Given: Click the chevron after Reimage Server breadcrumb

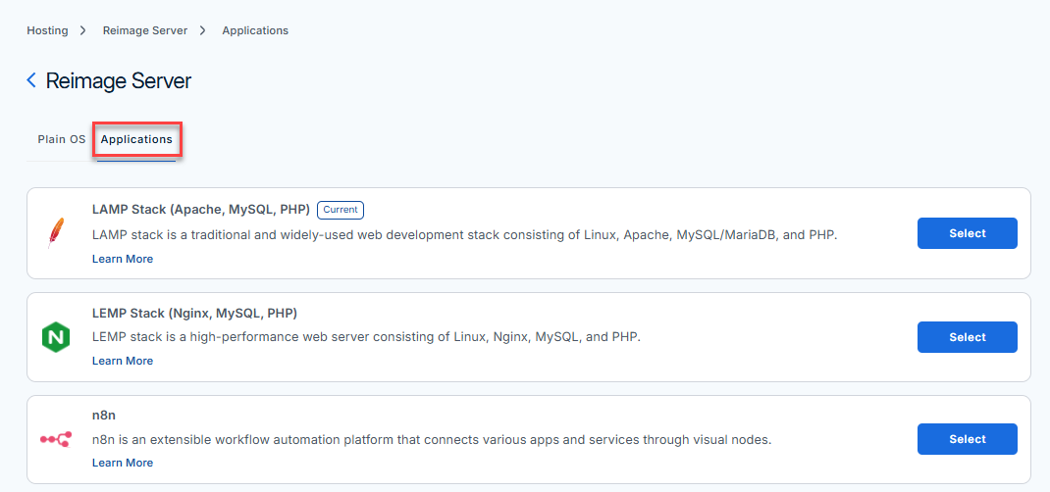Looking at the screenshot, I should point(203,30).
